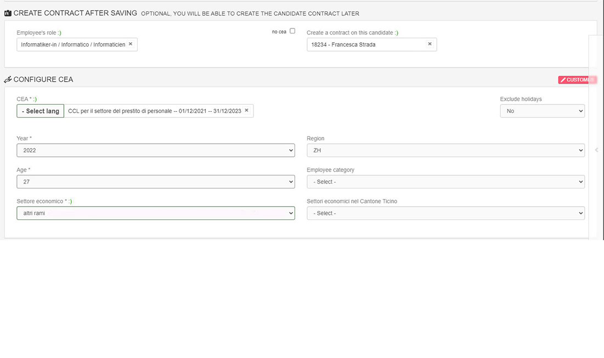Click the candidate contract selection field
This screenshot has width=604, height=358.
point(372,44)
